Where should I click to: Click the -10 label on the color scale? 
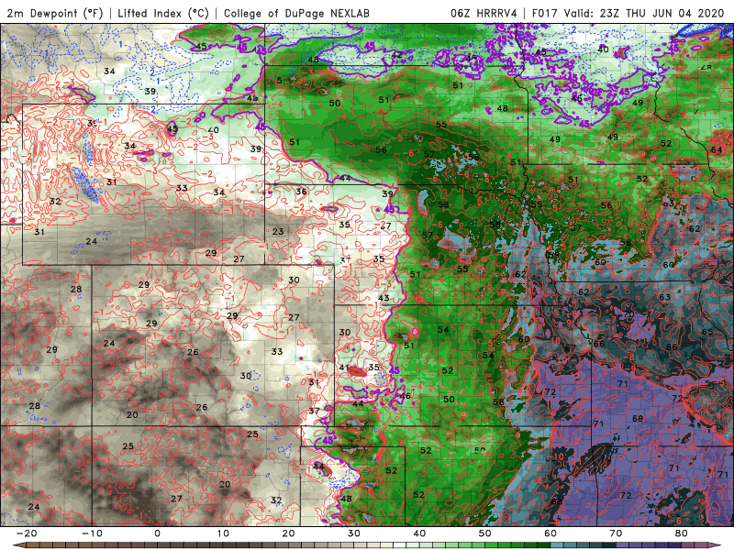(92, 533)
